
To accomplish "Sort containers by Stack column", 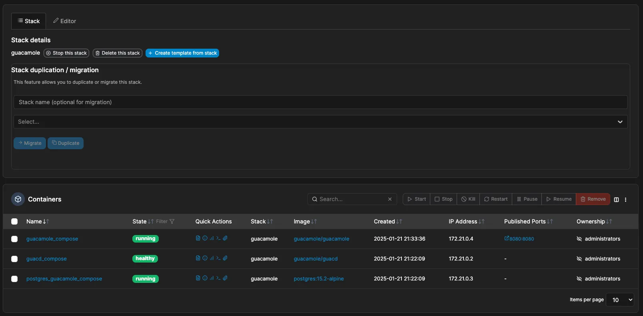I will (262, 221).
